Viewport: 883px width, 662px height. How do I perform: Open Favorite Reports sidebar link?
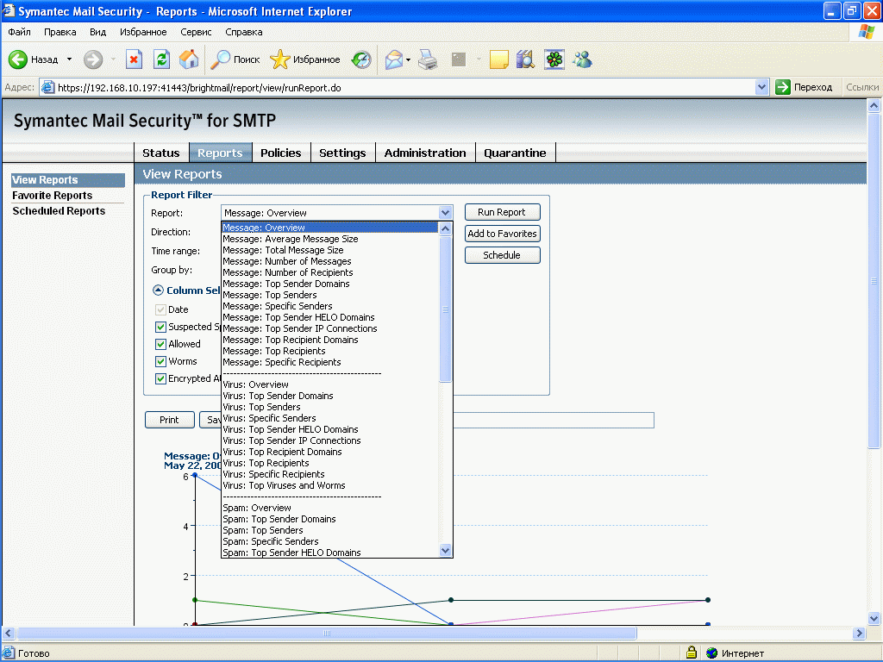click(53, 196)
